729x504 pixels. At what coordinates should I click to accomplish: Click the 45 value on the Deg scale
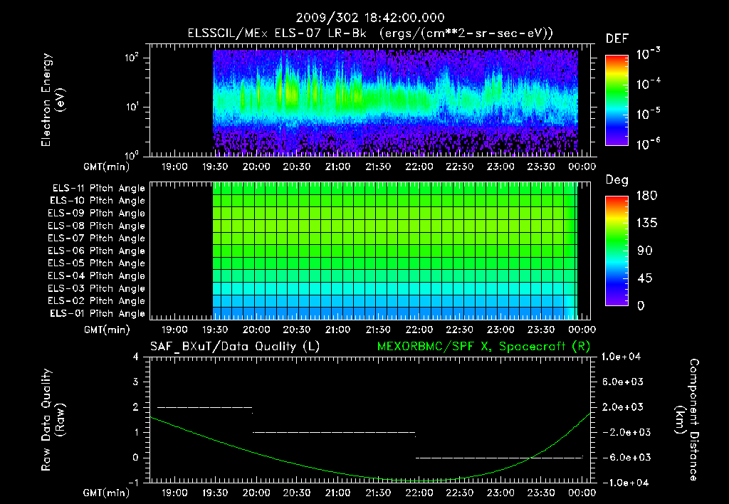pos(644,278)
